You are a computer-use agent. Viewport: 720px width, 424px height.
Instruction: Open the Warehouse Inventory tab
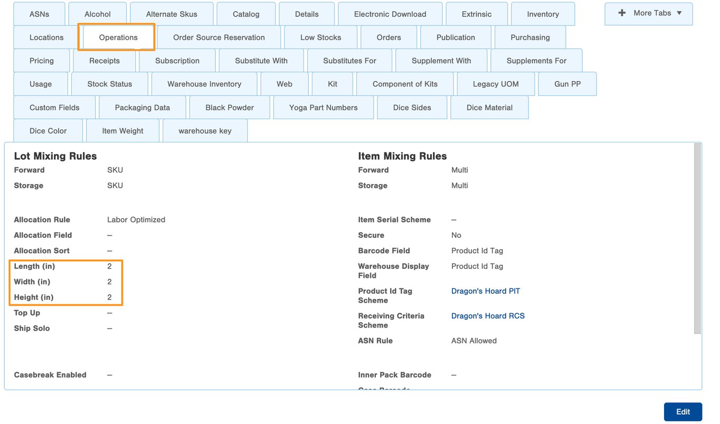204,84
